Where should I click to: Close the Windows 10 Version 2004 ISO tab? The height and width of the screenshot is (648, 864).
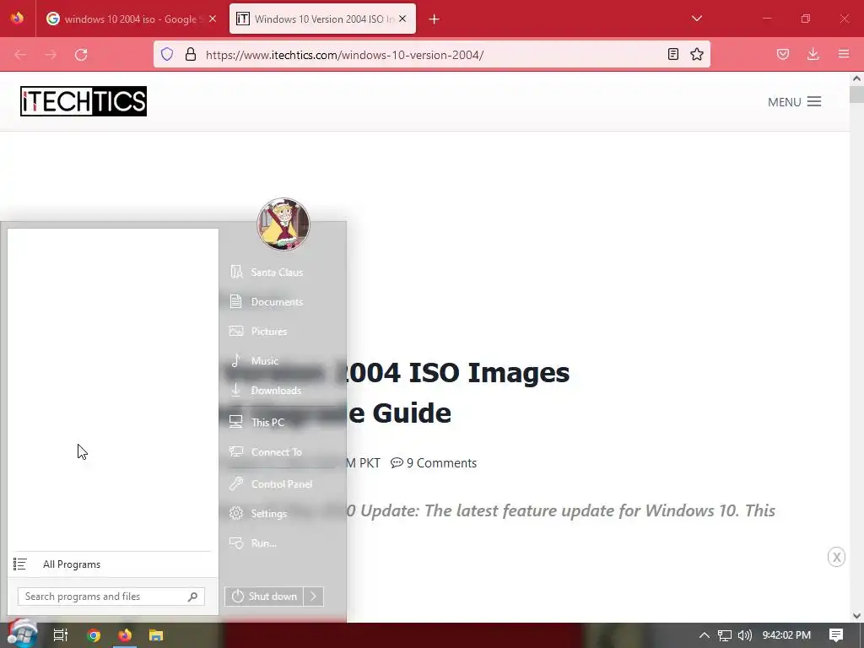pyautogui.click(x=402, y=19)
